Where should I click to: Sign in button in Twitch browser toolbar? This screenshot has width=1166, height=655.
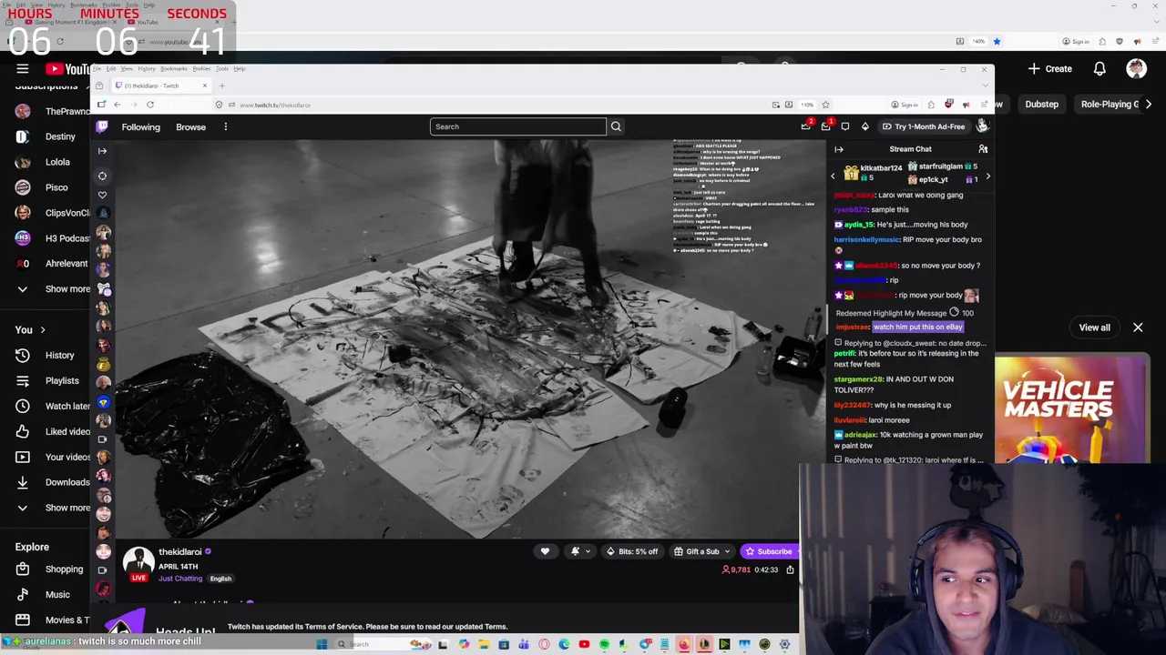[x=905, y=105]
